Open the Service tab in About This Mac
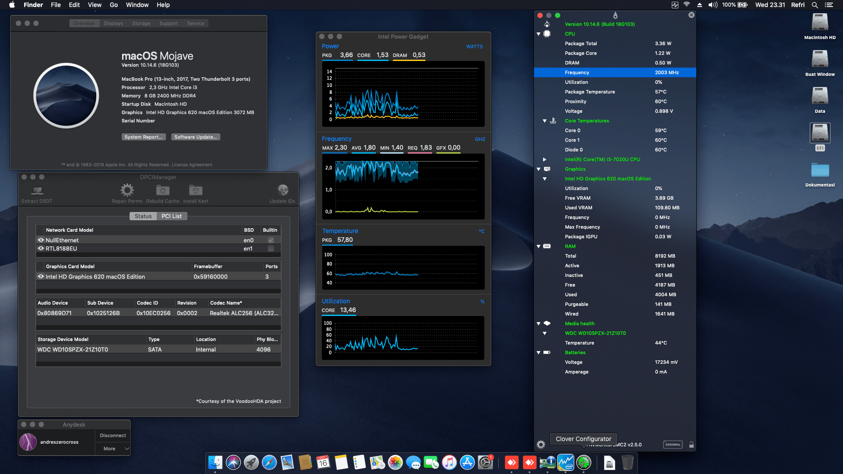 pyautogui.click(x=195, y=23)
